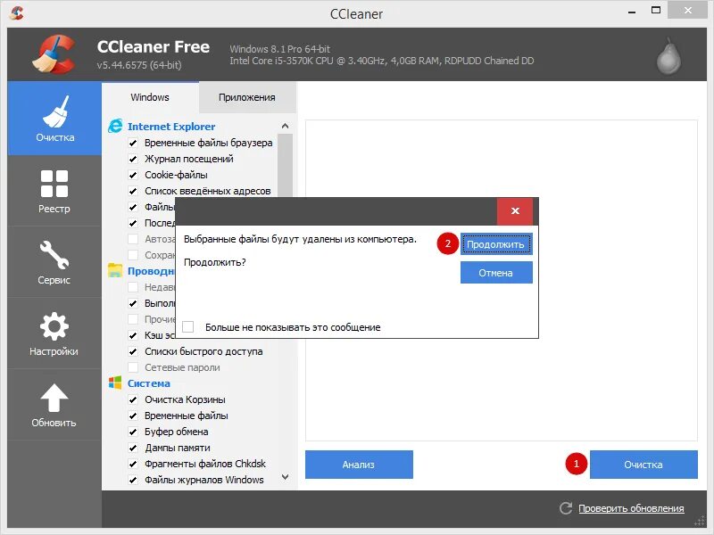
Task: Uncheck Список введённых адресов
Action: (x=133, y=191)
